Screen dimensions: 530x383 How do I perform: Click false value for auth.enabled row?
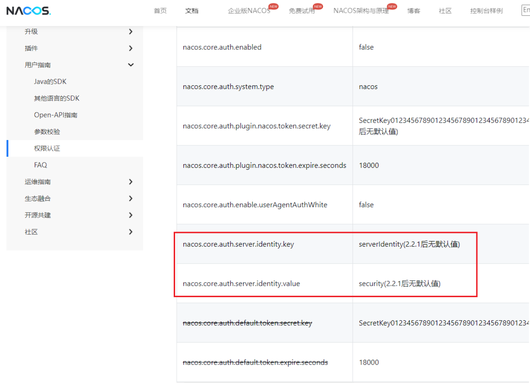click(366, 47)
